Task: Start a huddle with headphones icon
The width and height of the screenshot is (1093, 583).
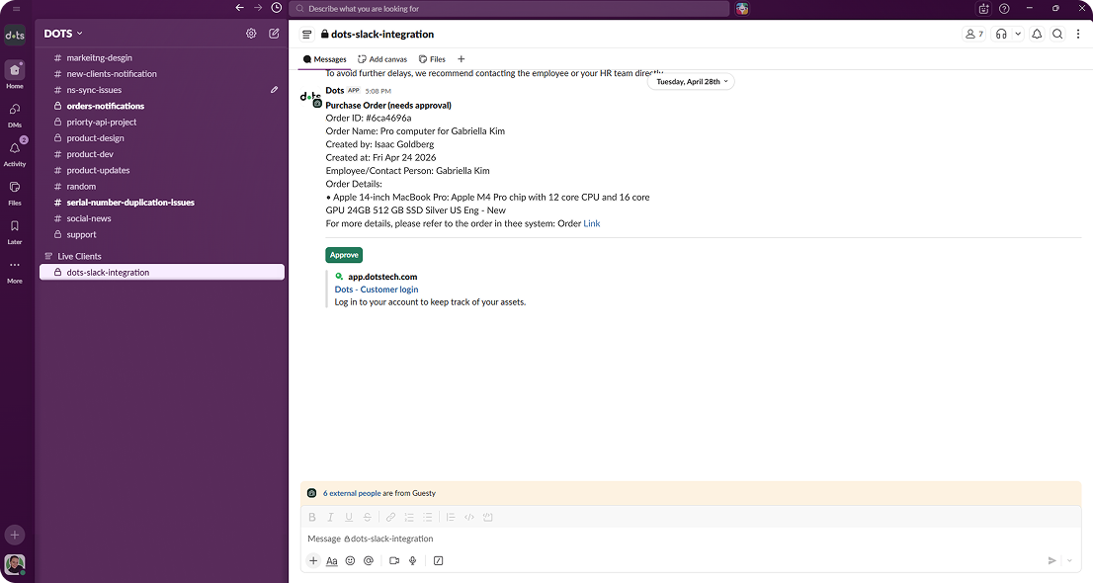Action: (1001, 34)
